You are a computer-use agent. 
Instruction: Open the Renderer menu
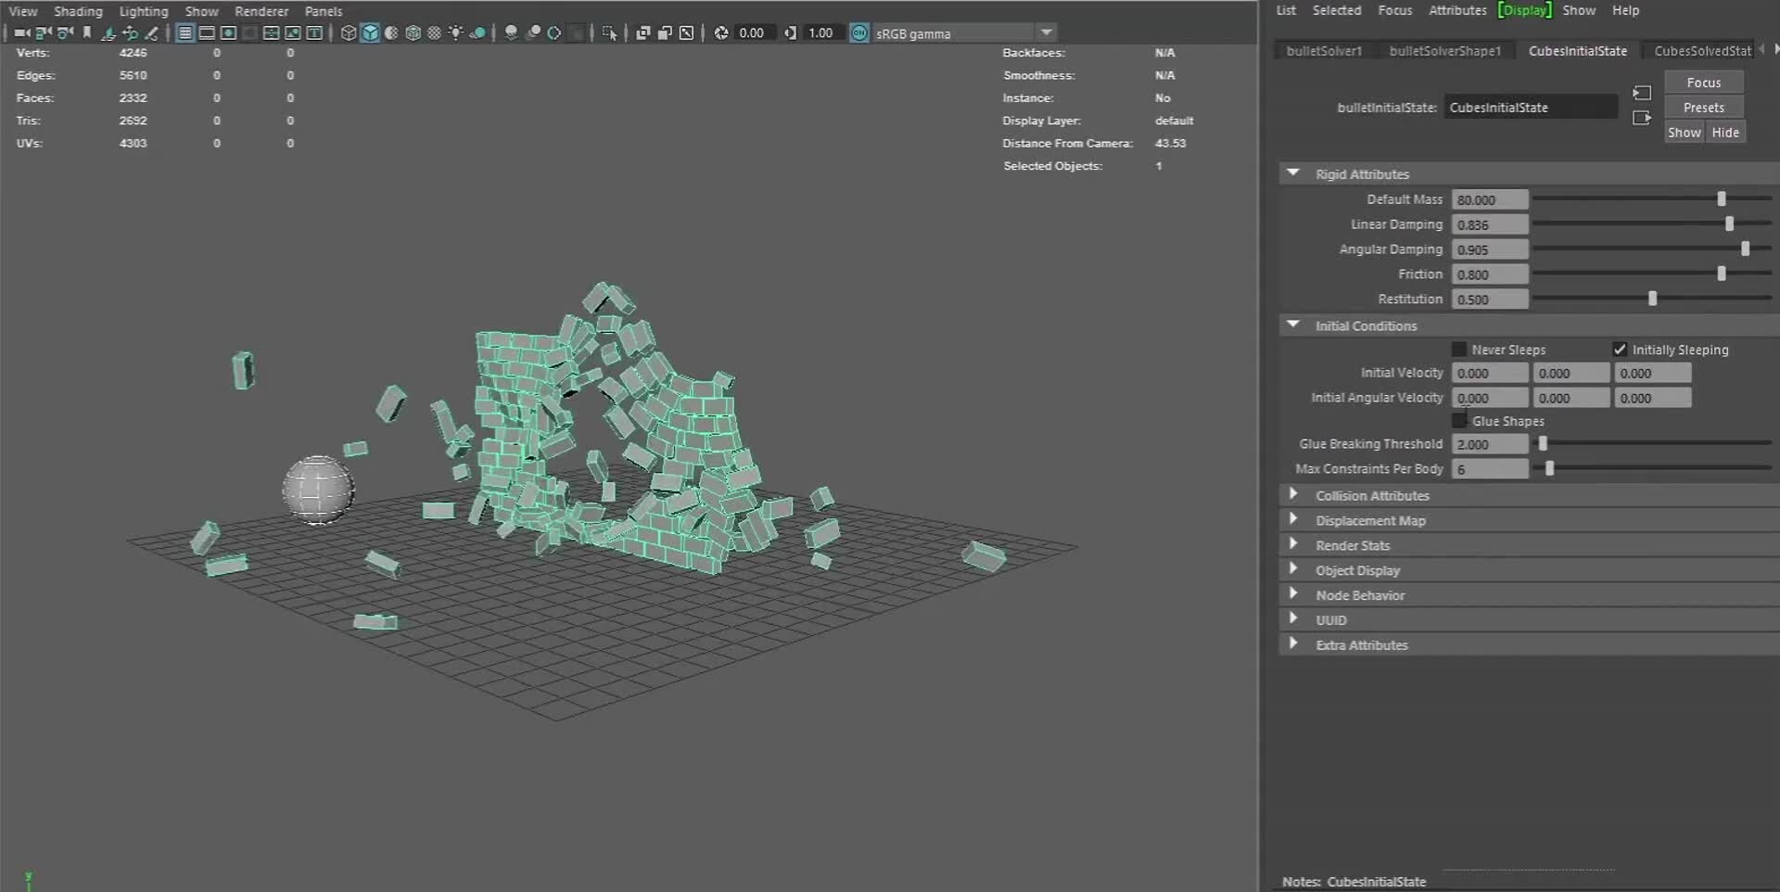click(x=261, y=11)
